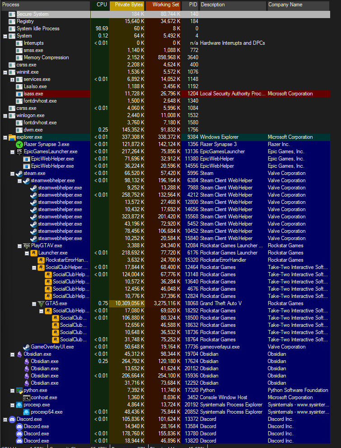Click the dwm.exe process icon
The image size is (341, 448).
point(19,130)
